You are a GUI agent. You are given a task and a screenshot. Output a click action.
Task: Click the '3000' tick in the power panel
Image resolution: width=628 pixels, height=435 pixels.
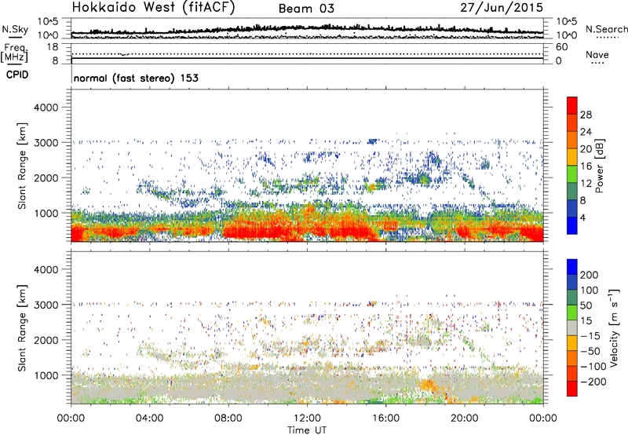46,143
